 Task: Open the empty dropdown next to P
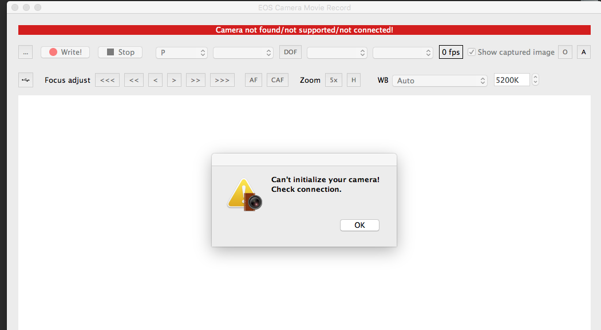point(243,53)
